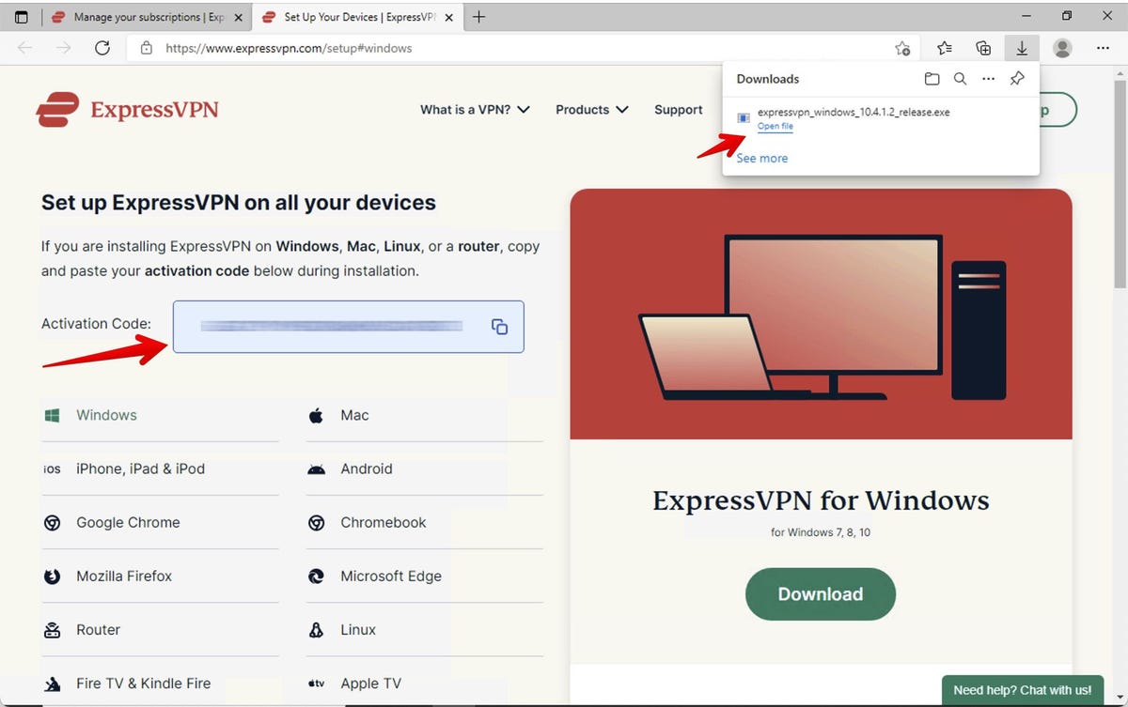
Task: Select Microsoft Edge from devices
Action: tap(424, 576)
